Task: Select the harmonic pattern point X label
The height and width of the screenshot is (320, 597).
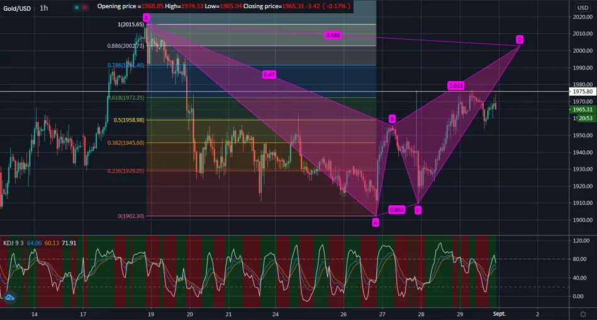Action: (x=146, y=18)
